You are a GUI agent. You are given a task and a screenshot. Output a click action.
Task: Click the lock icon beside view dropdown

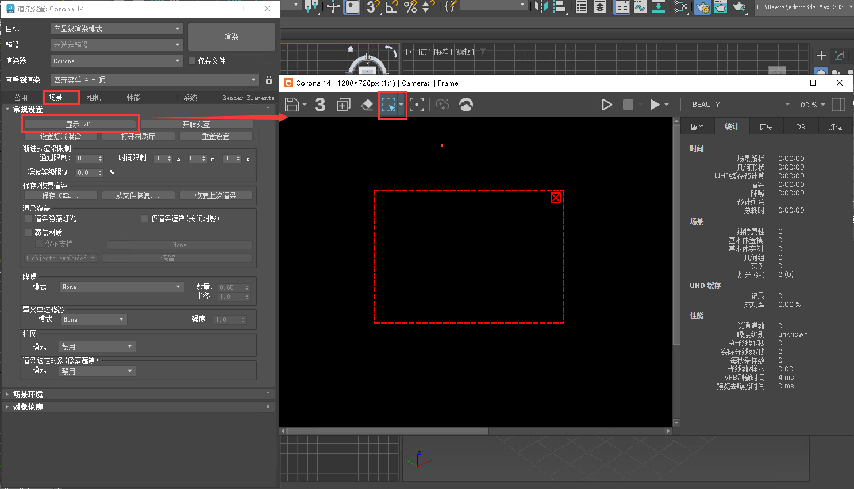tap(269, 80)
